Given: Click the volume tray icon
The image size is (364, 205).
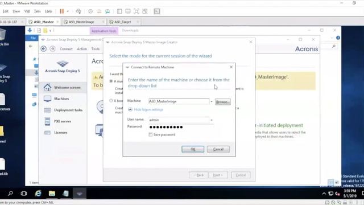Looking at the screenshot, I should click(x=337, y=194).
